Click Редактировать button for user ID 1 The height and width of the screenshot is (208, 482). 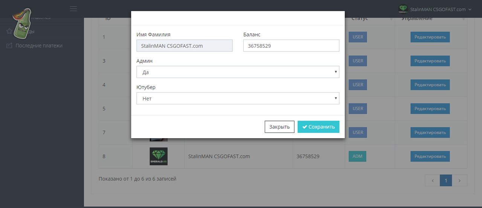point(430,37)
